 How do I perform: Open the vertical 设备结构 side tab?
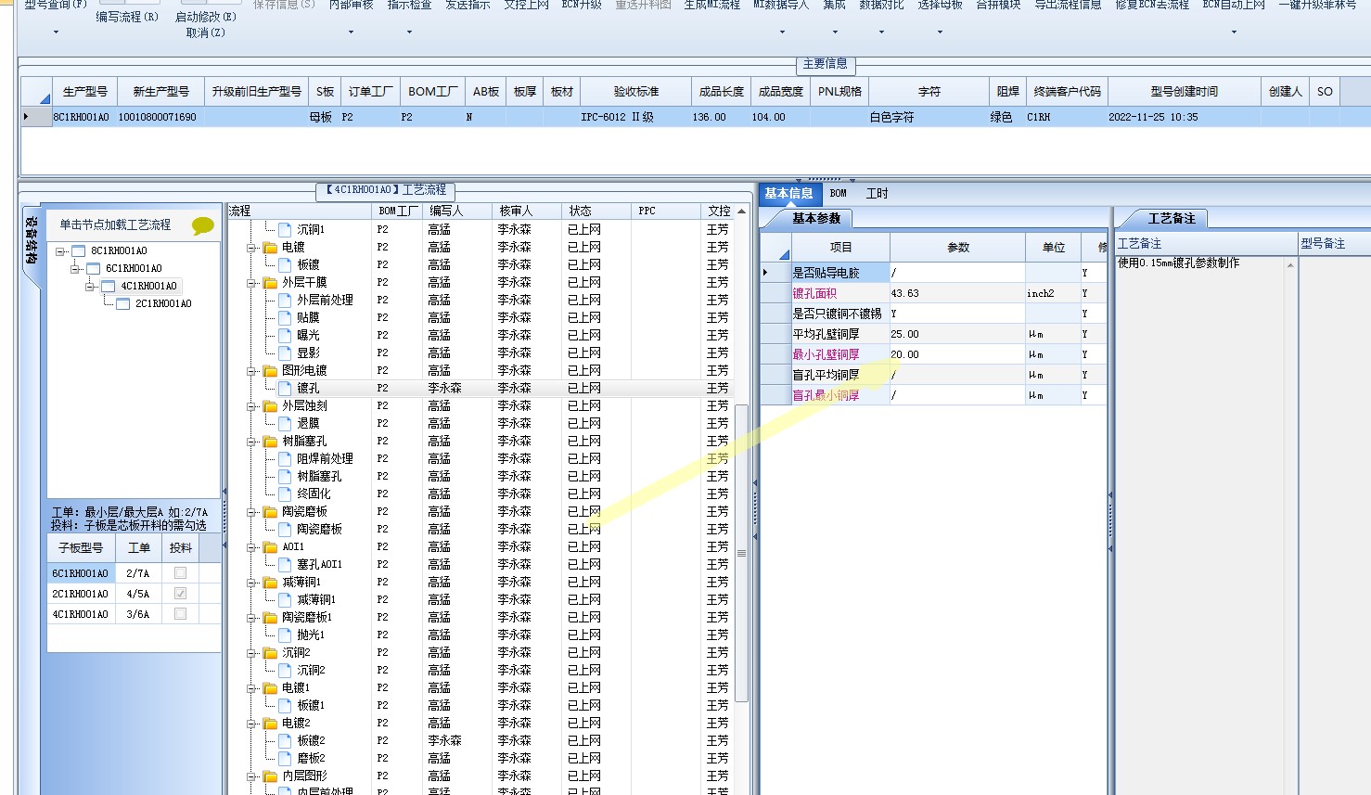31,243
